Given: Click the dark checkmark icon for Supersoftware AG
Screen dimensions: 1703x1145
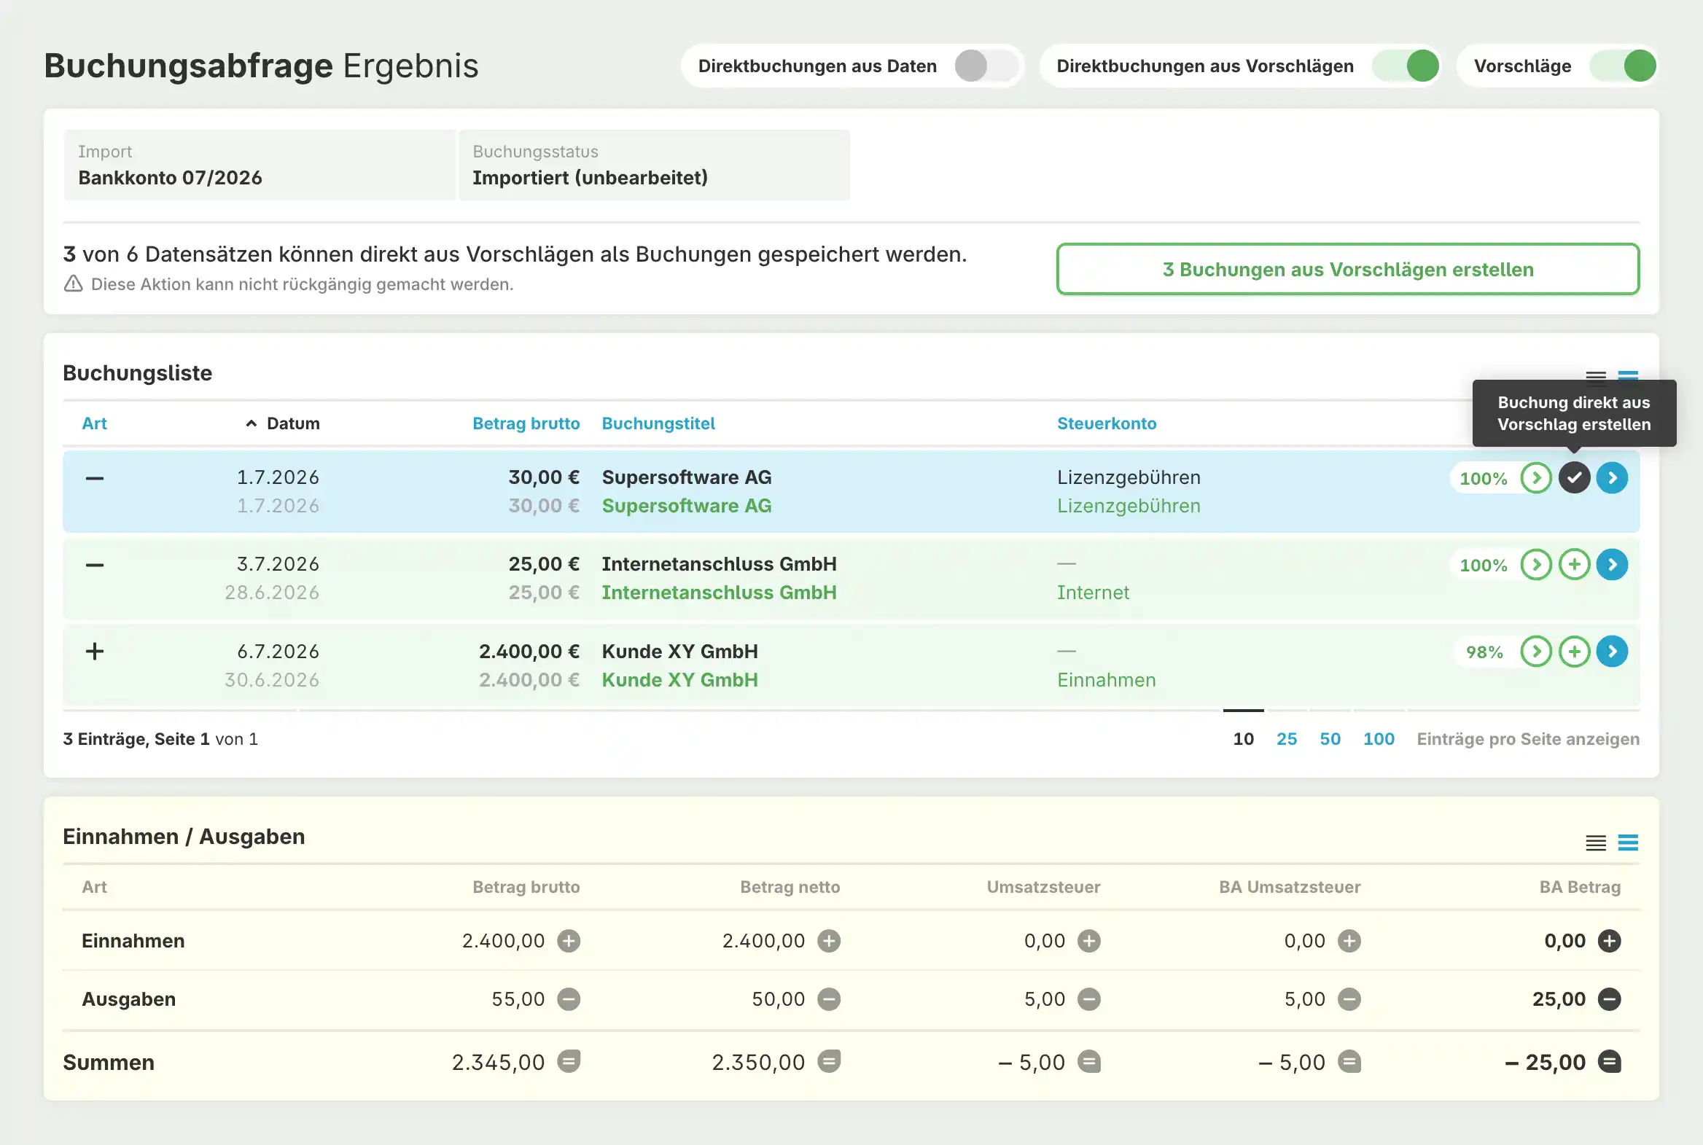Looking at the screenshot, I should pos(1574,478).
